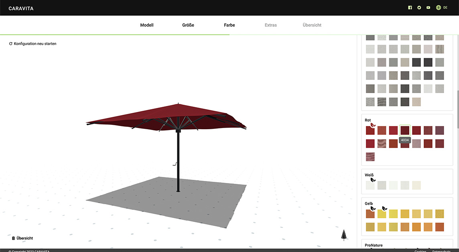Image resolution: width=459 pixels, height=252 pixels.
Task: Pick sixth swatch in first Rot row
Action: click(428, 130)
